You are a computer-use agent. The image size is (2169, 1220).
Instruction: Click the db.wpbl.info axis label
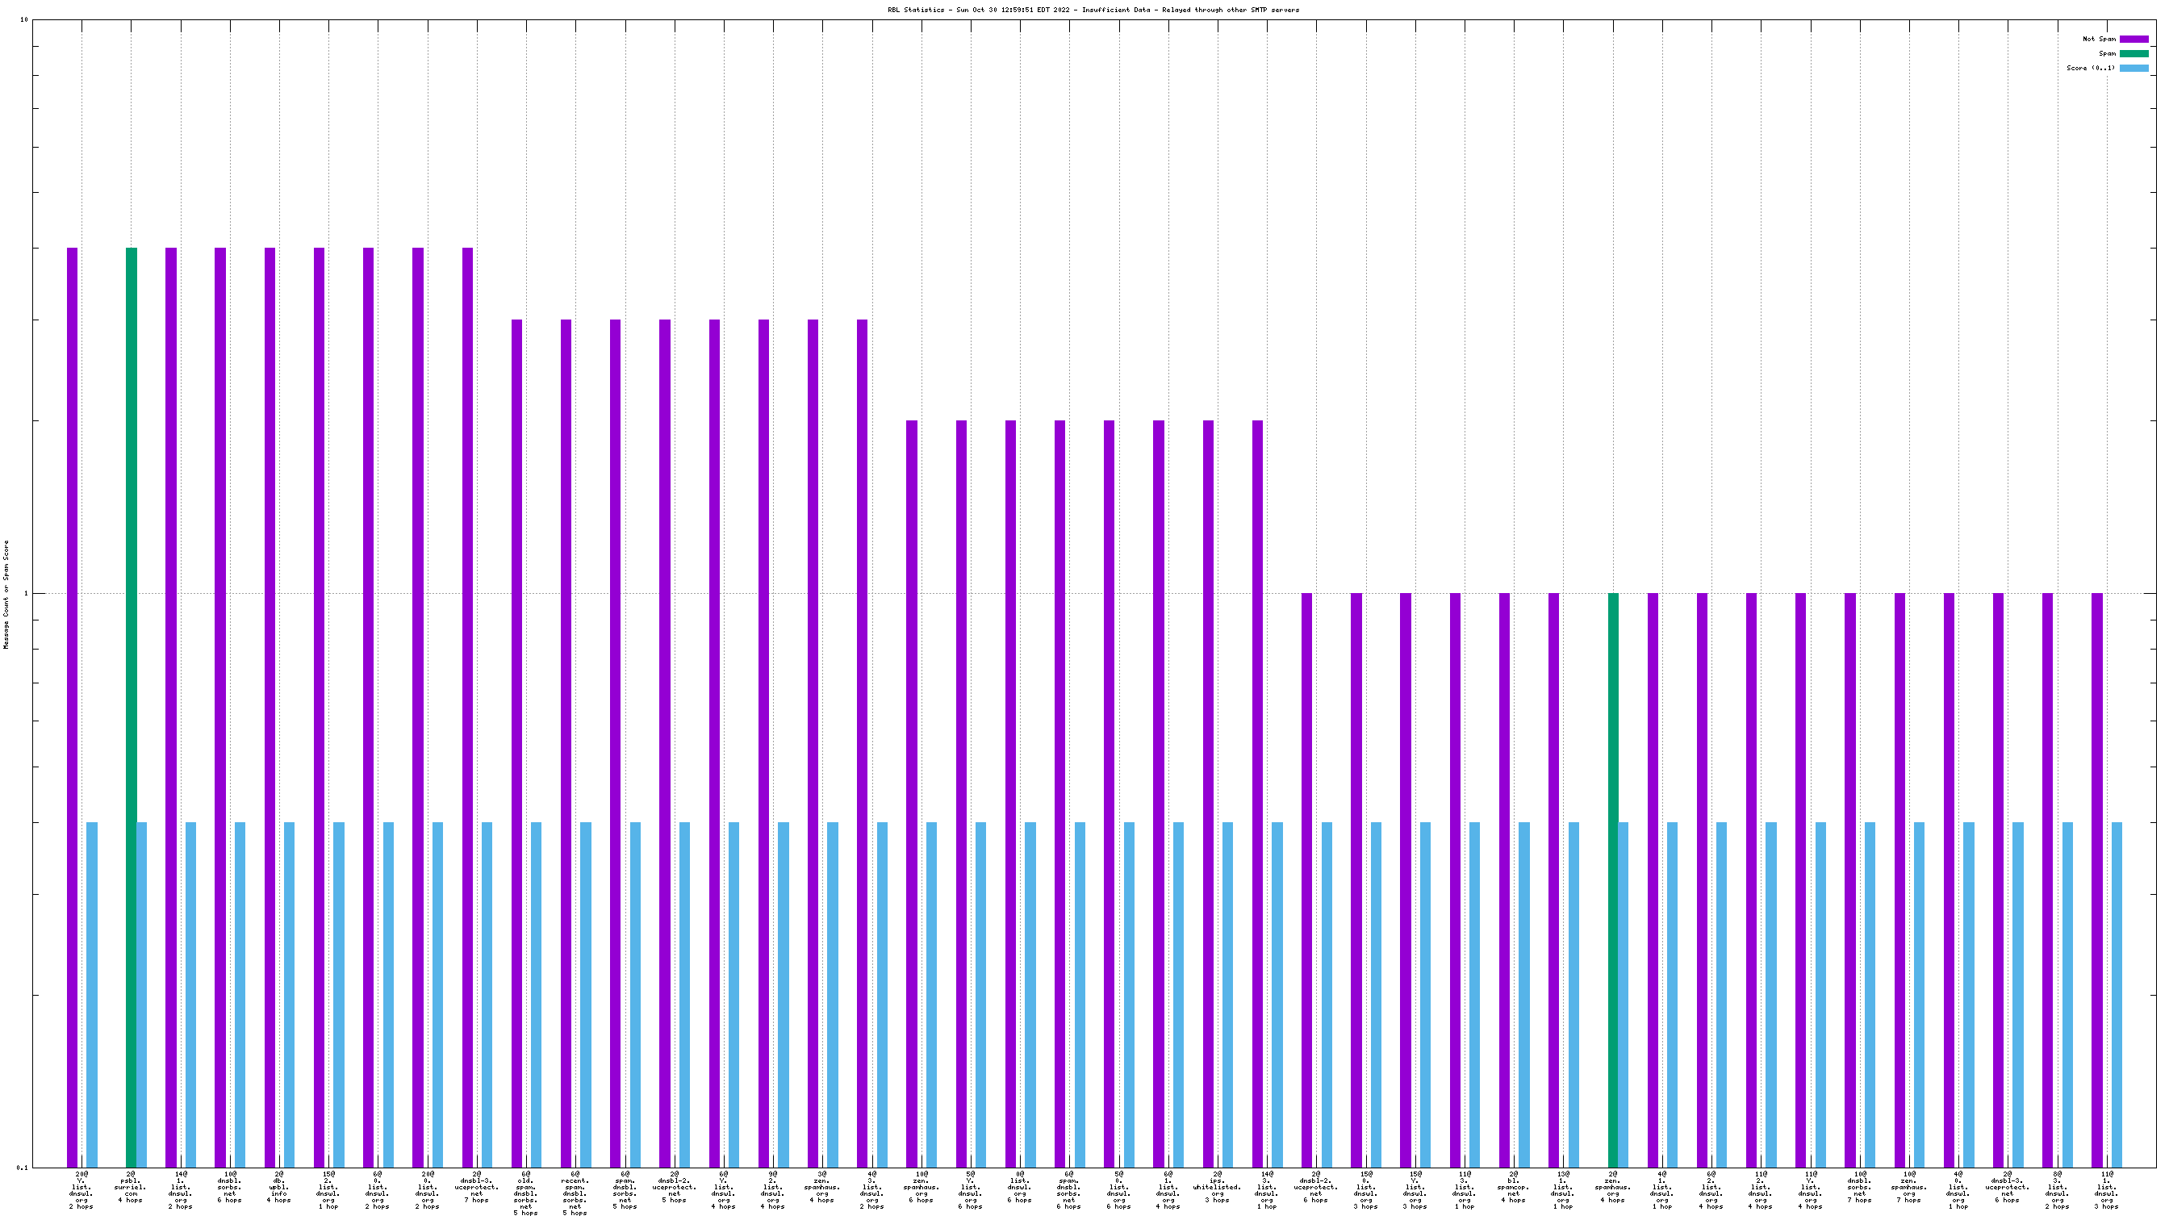pyautogui.click(x=278, y=1186)
